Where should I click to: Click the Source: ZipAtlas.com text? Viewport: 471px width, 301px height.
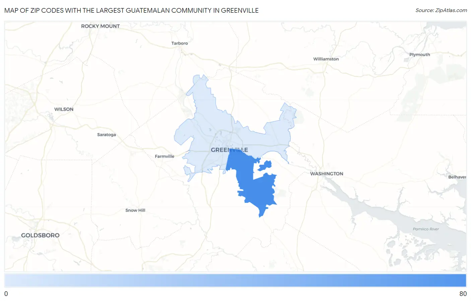pos(441,10)
